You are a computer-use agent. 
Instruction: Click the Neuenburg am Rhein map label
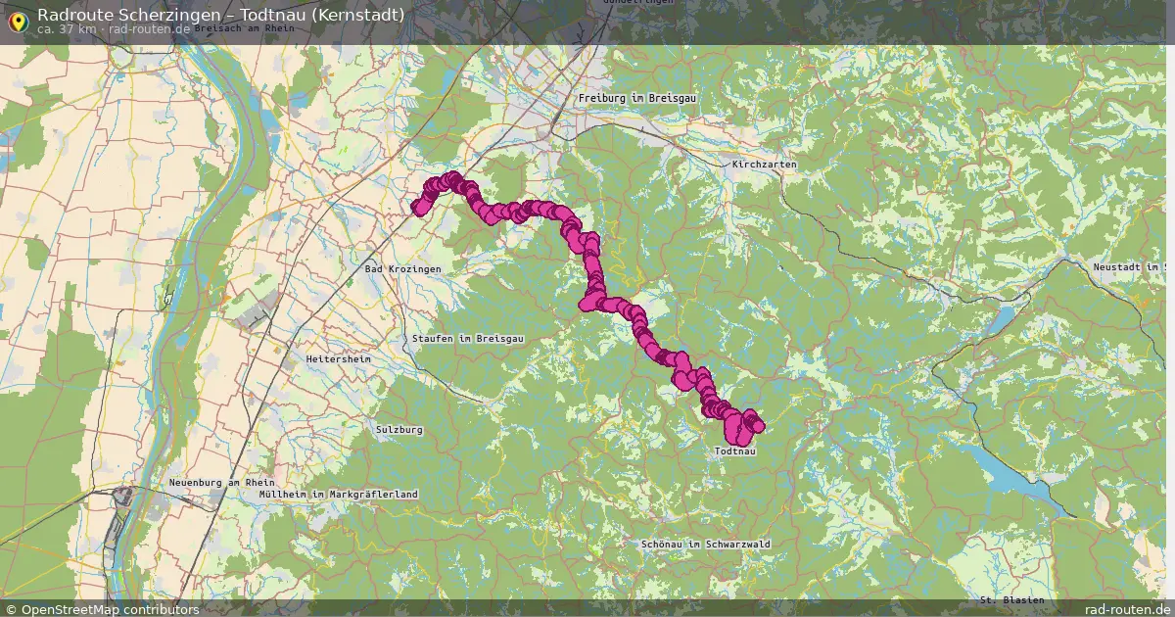click(x=221, y=483)
